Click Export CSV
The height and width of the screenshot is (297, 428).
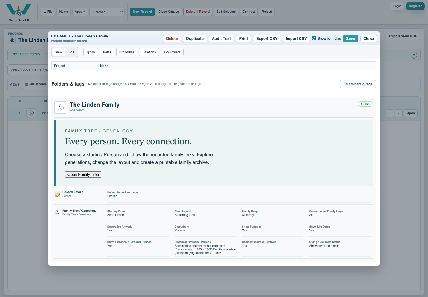pos(267,39)
